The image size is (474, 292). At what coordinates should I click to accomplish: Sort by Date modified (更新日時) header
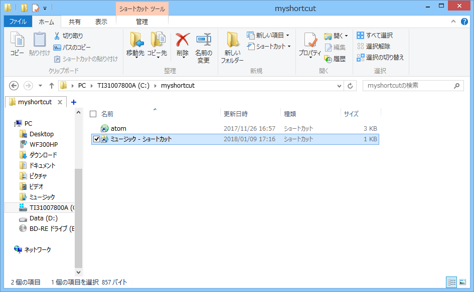pyautogui.click(x=235, y=114)
